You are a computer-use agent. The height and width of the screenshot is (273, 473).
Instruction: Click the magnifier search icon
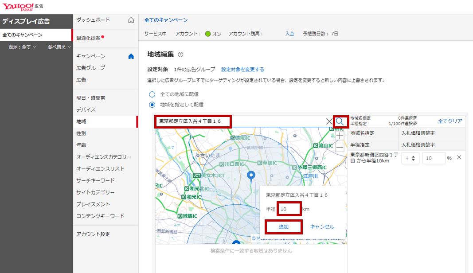coord(340,121)
